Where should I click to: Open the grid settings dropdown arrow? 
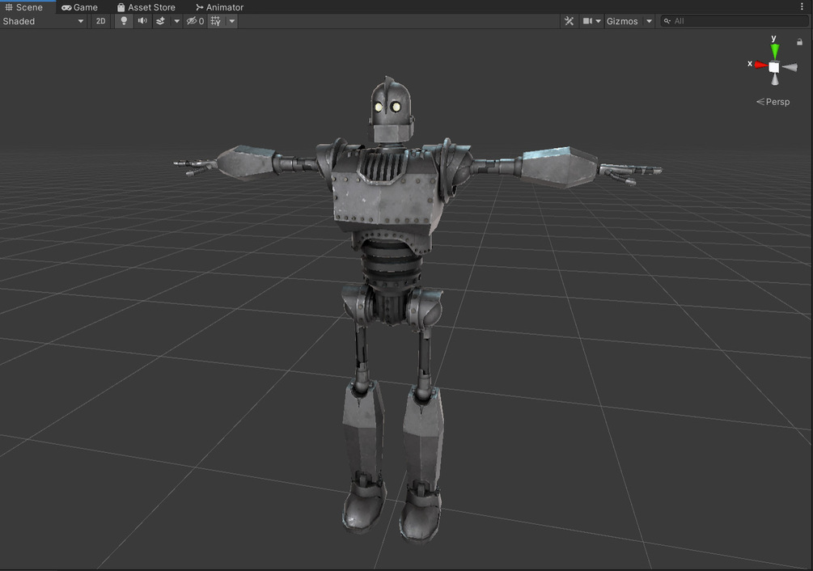click(232, 21)
